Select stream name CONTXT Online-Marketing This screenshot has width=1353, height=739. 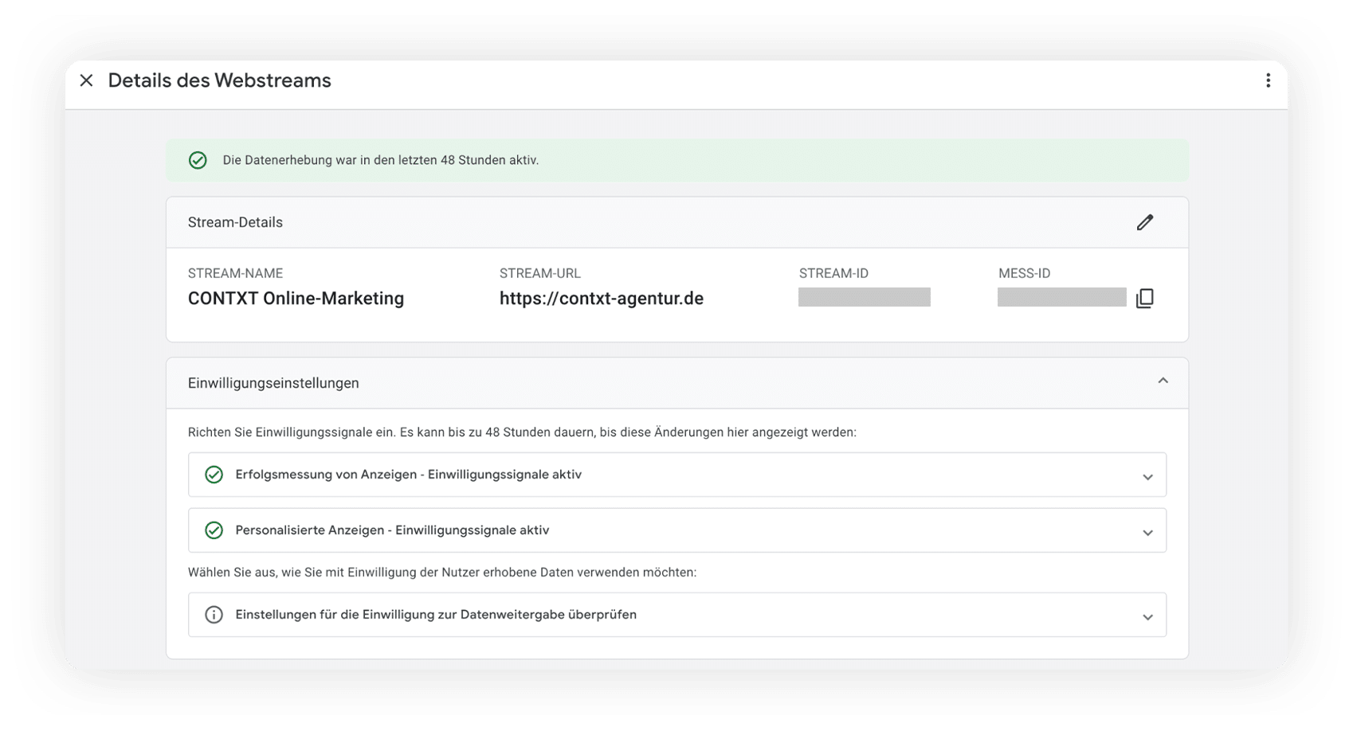(296, 299)
